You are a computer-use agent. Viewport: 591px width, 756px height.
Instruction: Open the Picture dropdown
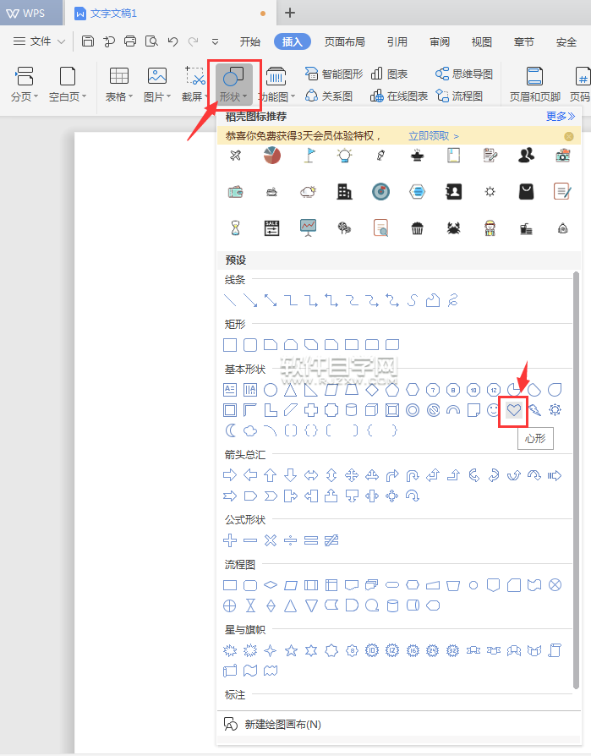click(x=157, y=85)
